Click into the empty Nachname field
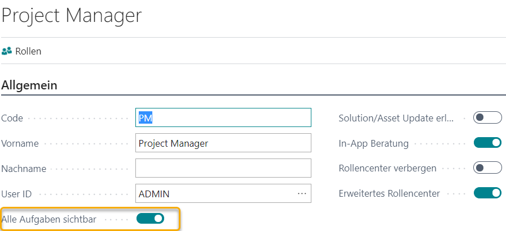The width and height of the screenshot is (506, 231). pos(223,168)
